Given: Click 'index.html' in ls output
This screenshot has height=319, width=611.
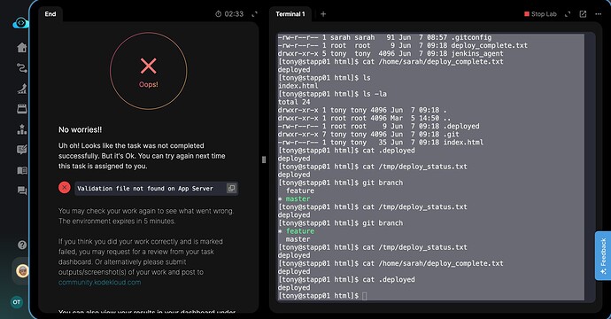Looking at the screenshot, I should [x=298, y=86].
